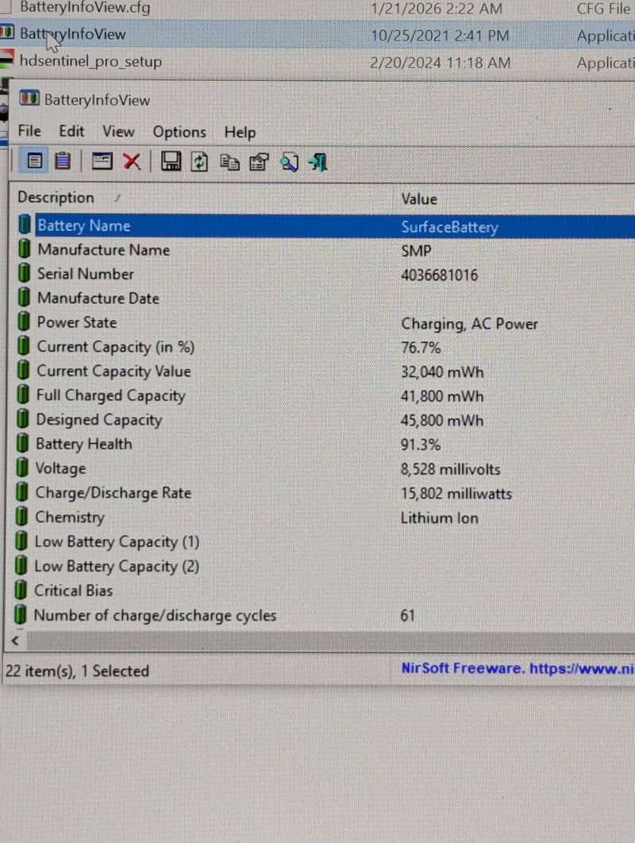Click the Show Battery Information toolbar icon
Screen dimensions: 635x843
coord(34,162)
